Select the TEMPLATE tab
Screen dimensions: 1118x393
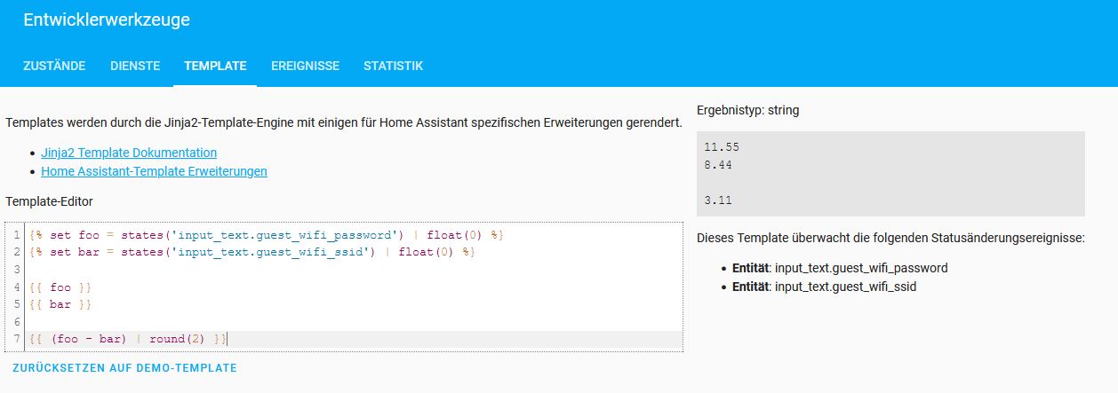click(215, 66)
